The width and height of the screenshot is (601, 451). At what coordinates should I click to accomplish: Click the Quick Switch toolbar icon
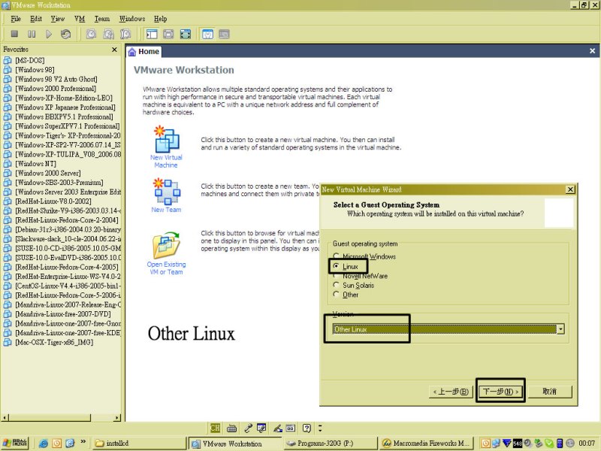click(x=168, y=34)
